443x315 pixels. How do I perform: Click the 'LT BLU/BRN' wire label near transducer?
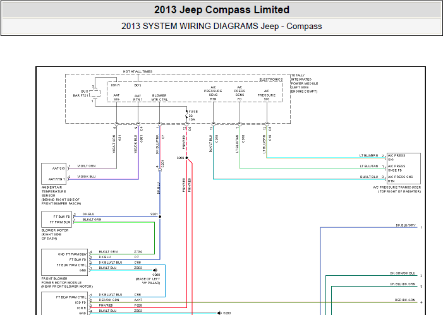368,155
